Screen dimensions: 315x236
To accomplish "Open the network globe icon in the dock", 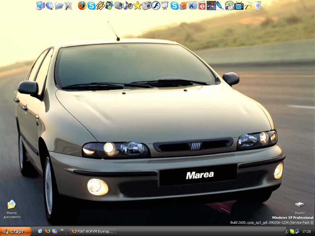I will point(50,6).
